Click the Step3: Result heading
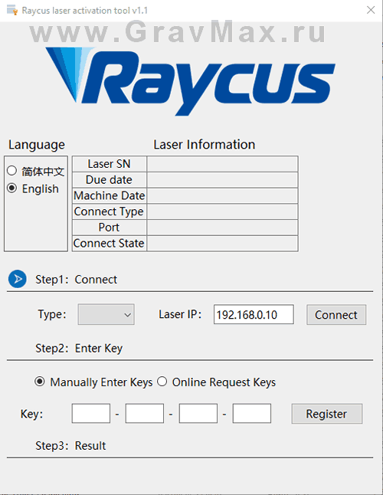The width and height of the screenshot is (383, 495). pos(70,445)
